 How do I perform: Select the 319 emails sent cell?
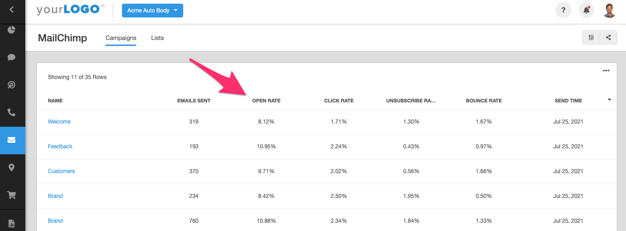pyautogui.click(x=194, y=122)
